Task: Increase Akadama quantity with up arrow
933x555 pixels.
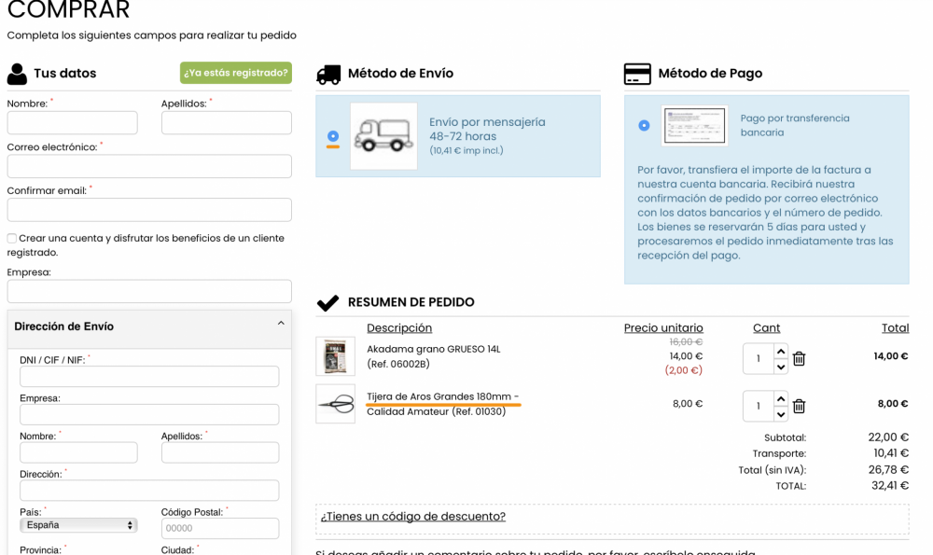Action: pyautogui.click(x=781, y=352)
